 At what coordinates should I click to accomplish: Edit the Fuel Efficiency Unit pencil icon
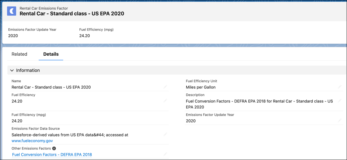click(x=340, y=87)
